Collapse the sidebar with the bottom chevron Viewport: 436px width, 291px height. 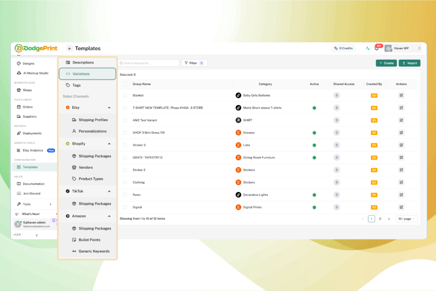37,235
